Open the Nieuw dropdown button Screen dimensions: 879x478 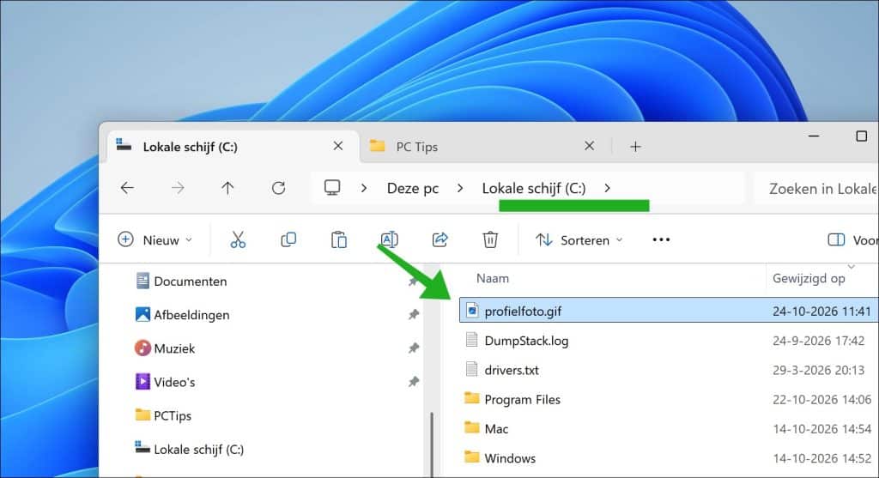pyautogui.click(x=155, y=239)
